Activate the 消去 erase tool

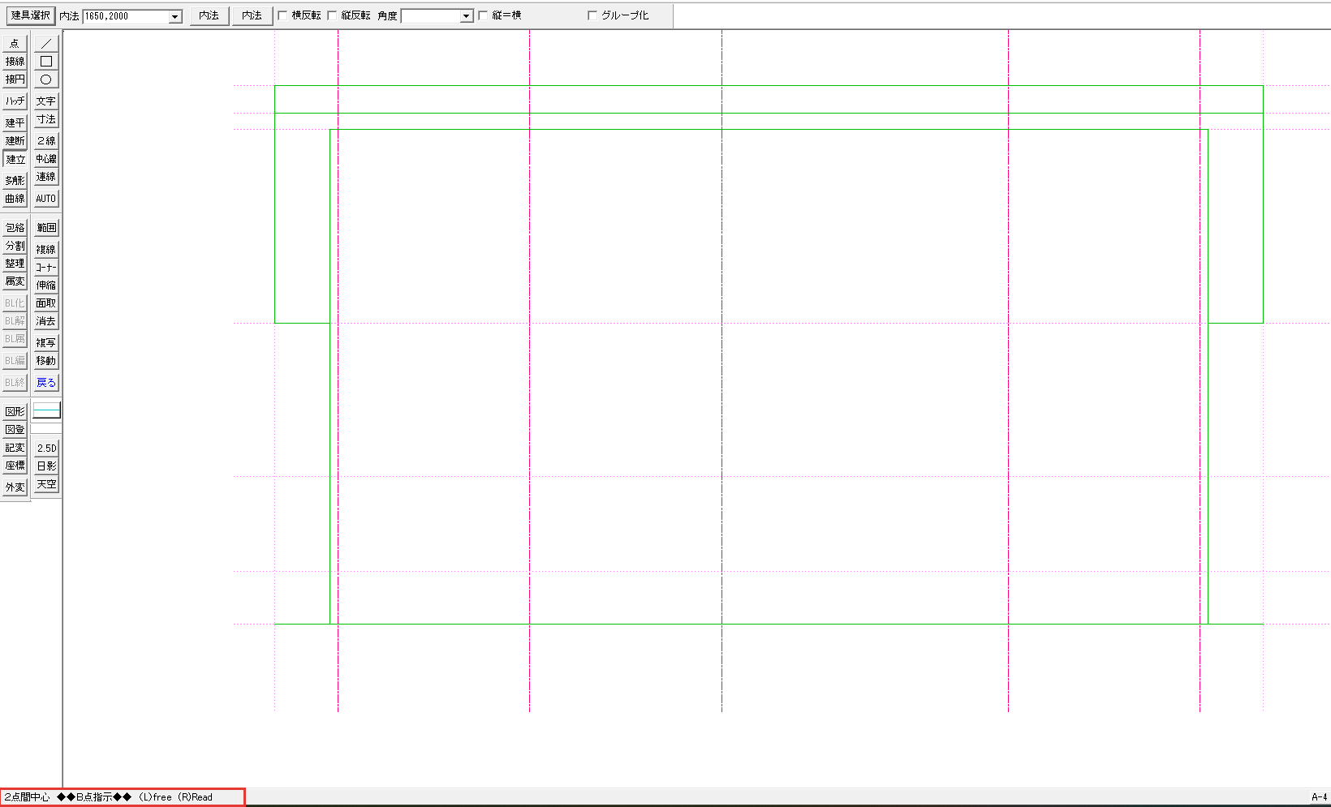pyautogui.click(x=46, y=321)
